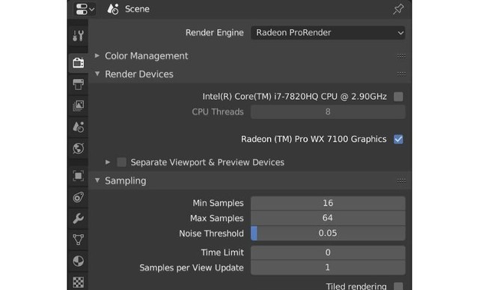The image size is (479, 290).
Task: Click the CPU Threads field showing 8
Action: (328, 112)
